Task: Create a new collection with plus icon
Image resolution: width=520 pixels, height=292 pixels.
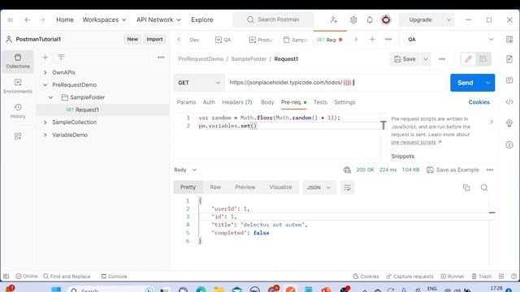Action: click(45, 58)
